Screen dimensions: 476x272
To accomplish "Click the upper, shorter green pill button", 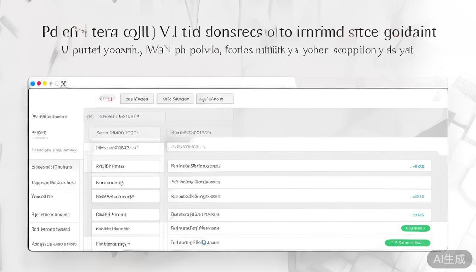I will coord(415,228).
